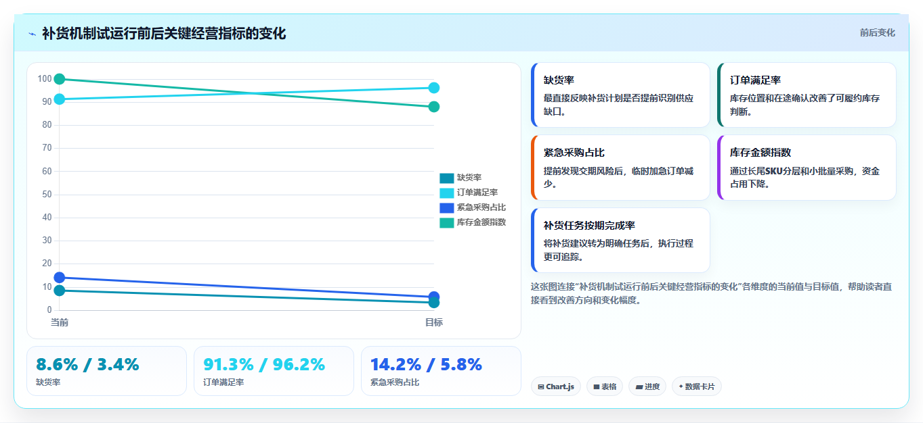Select the 订单满足率 data point at 目标
Viewport: 923px width, 423px height.
[434, 88]
